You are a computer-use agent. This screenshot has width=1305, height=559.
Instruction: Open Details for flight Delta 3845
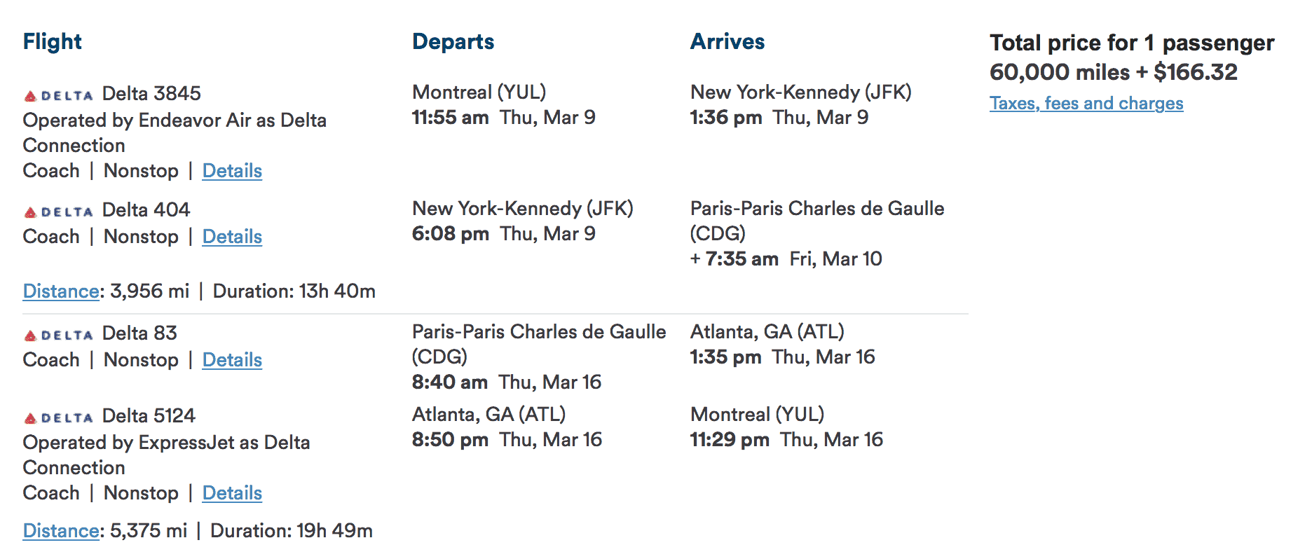(232, 170)
